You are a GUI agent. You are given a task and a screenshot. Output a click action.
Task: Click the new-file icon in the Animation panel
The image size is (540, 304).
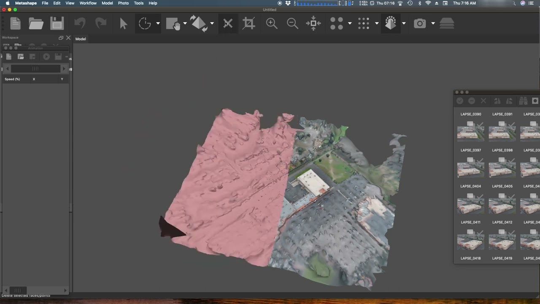pos(9,57)
